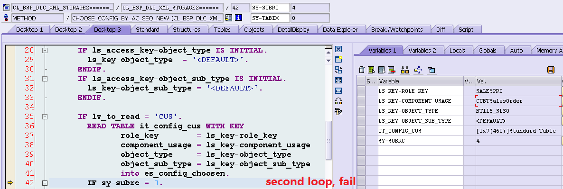The height and width of the screenshot is (189, 563).
Task: Switch to the Desktop 1 tab
Action: coord(29,29)
